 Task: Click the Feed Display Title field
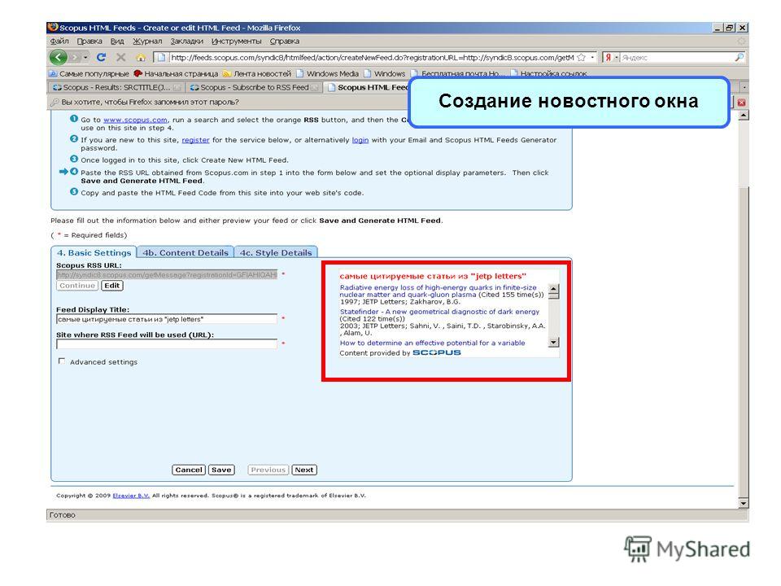coord(167,319)
